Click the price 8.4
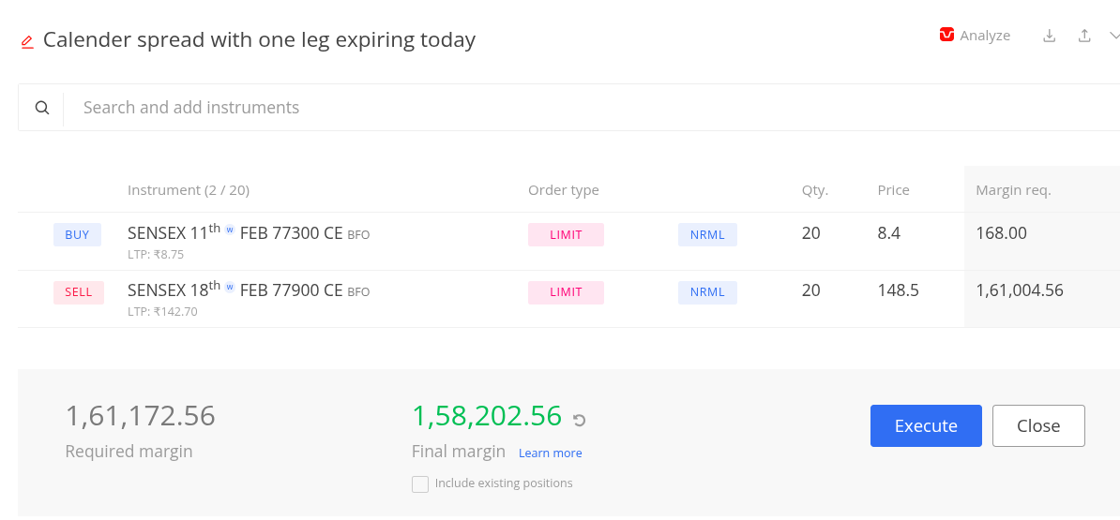1120x520 pixels. click(x=888, y=232)
